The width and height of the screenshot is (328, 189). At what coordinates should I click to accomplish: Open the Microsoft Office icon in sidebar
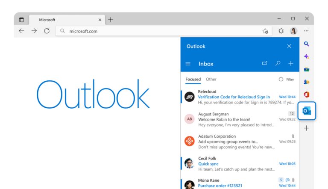click(306, 94)
